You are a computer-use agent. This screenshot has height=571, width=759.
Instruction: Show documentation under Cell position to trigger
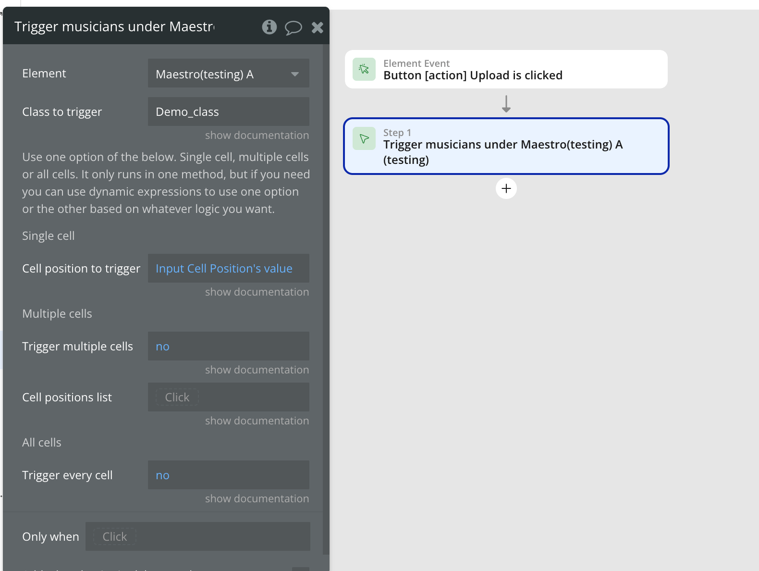tap(257, 292)
